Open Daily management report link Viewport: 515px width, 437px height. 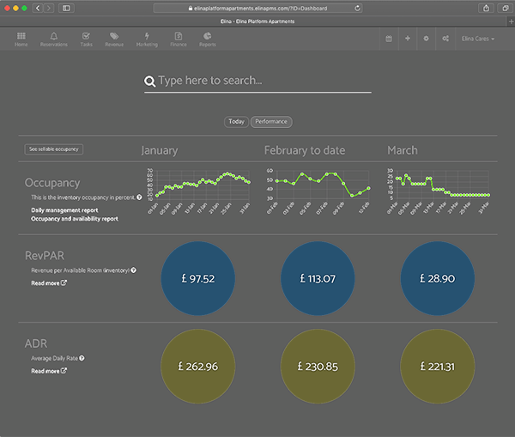pyautogui.click(x=64, y=210)
